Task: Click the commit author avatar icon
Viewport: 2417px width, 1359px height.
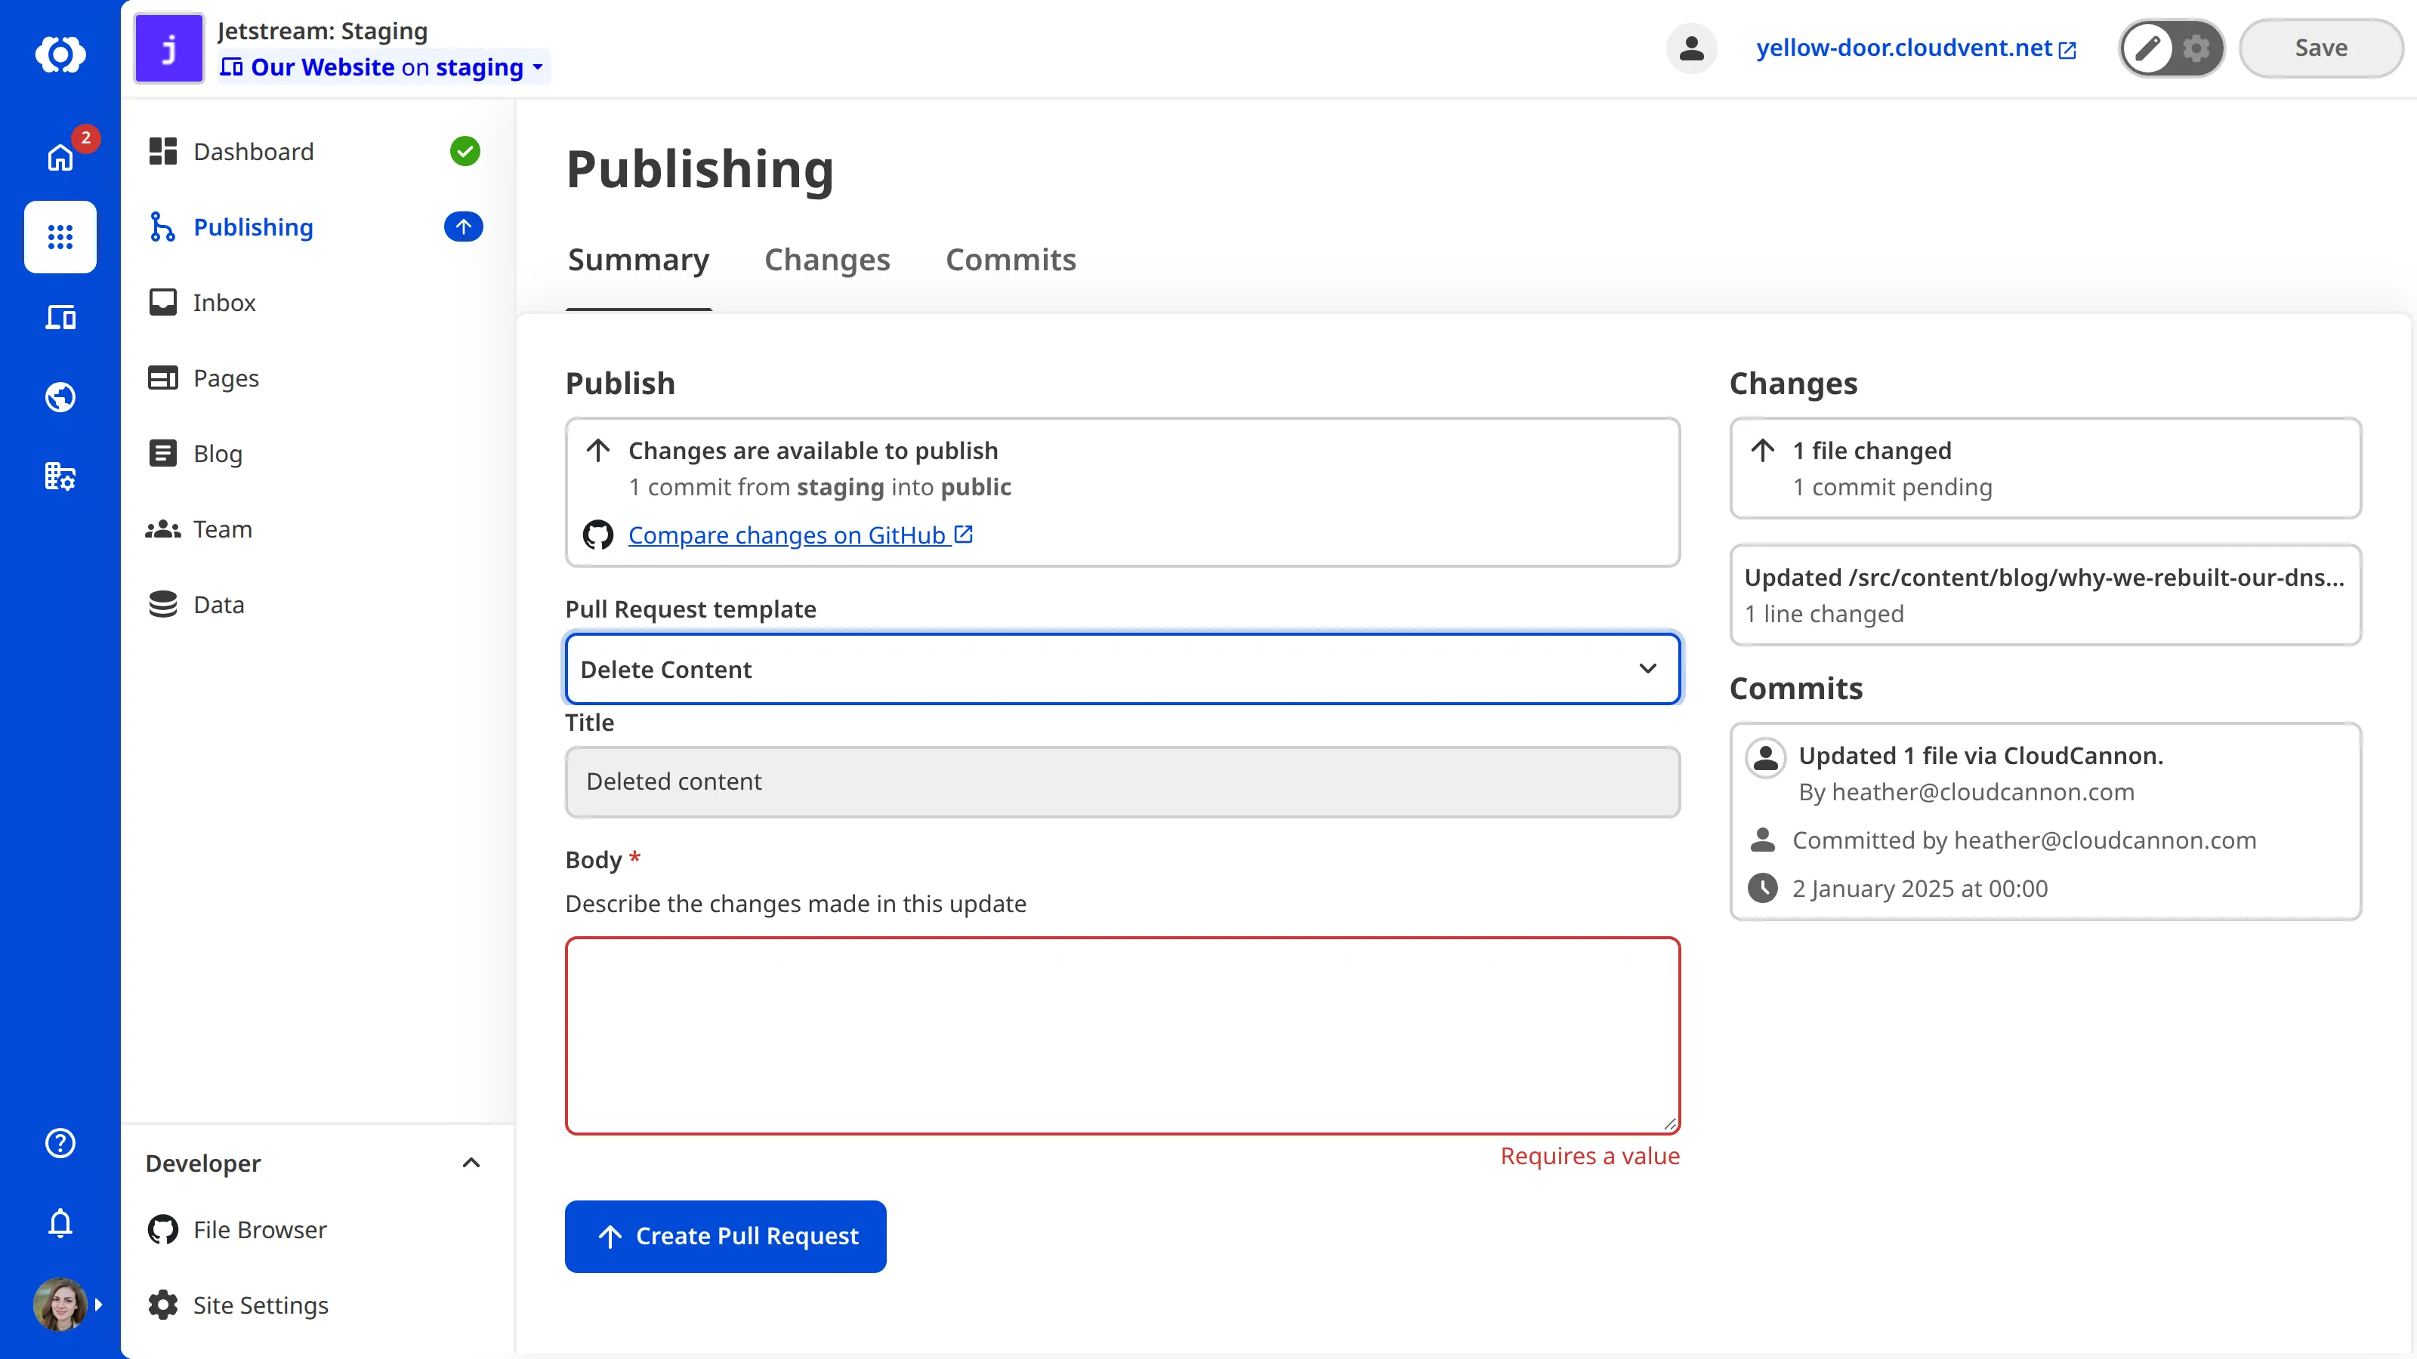Action: 1765,757
